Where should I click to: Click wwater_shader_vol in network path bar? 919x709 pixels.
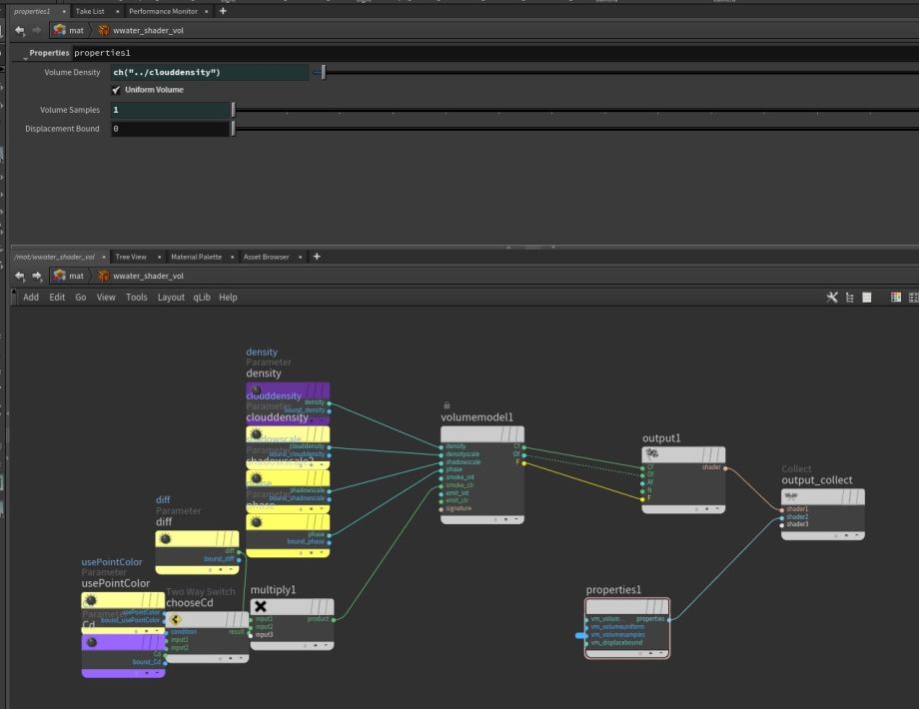click(x=148, y=276)
